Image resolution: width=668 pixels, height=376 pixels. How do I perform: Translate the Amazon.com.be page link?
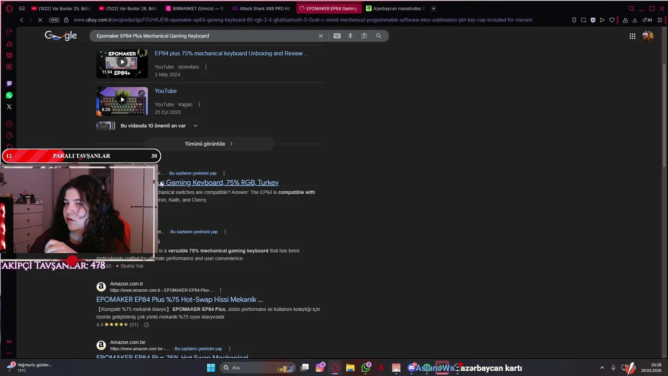click(198, 349)
